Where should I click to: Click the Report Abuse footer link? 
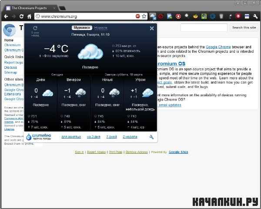[97, 152]
